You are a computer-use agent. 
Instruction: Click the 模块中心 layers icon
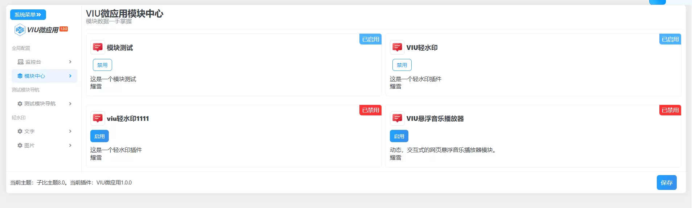(x=20, y=76)
